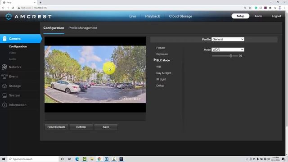Open the Information icon in the sidebar
This screenshot has width=288, height=162.
coord(4,105)
